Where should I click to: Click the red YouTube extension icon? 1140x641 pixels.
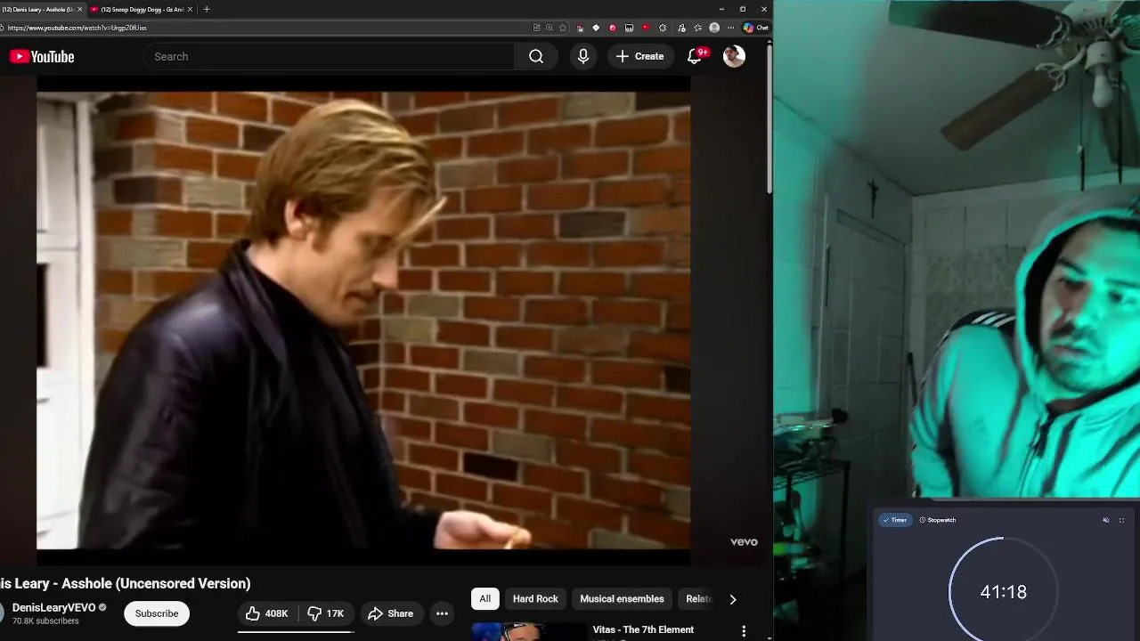(x=647, y=28)
